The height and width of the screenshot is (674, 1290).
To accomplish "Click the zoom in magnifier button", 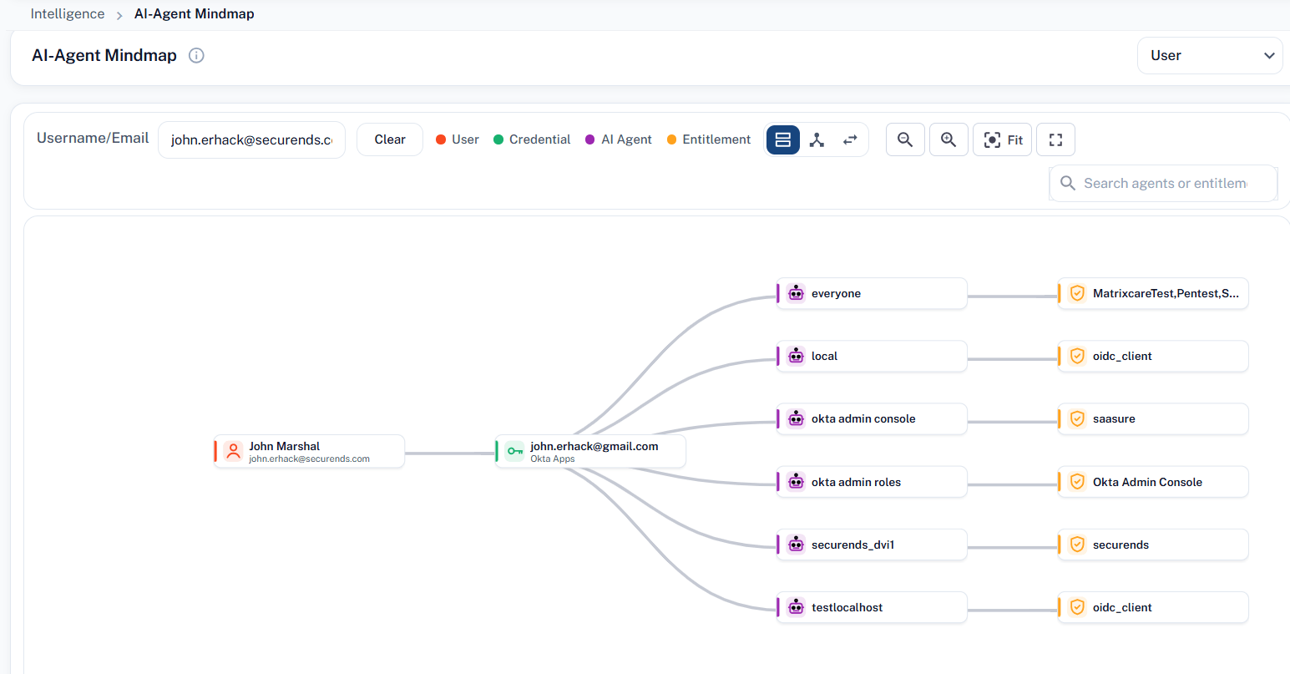I will (x=949, y=140).
